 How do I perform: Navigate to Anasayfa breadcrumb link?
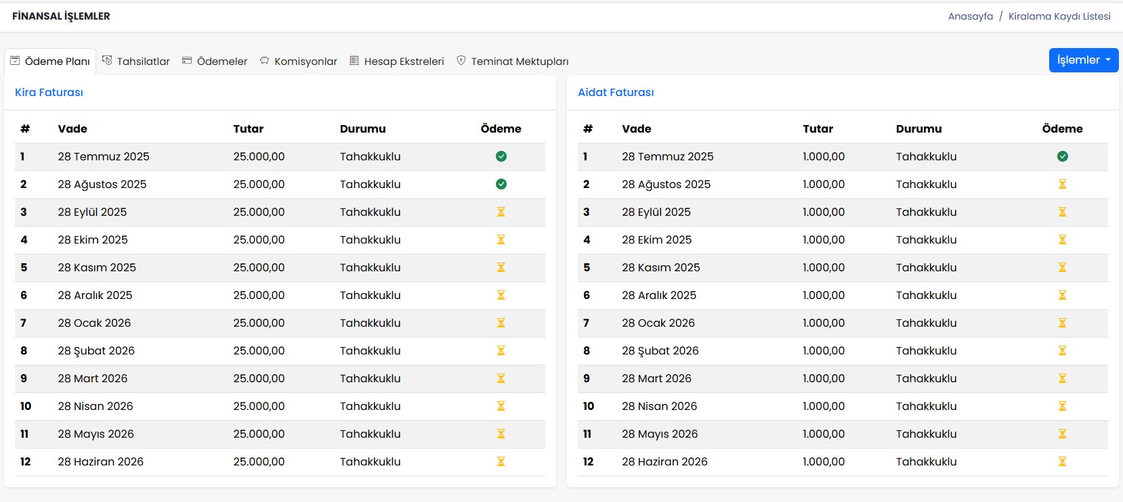(970, 16)
